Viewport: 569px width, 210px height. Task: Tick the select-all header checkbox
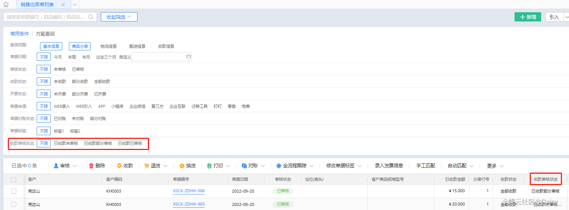(14, 179)
